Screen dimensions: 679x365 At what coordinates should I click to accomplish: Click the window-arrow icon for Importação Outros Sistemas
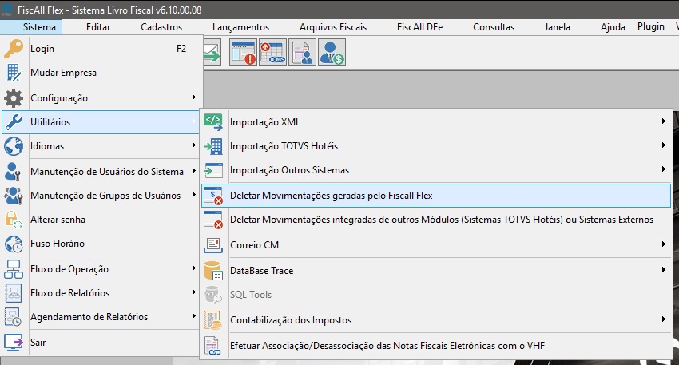(213, 170)
